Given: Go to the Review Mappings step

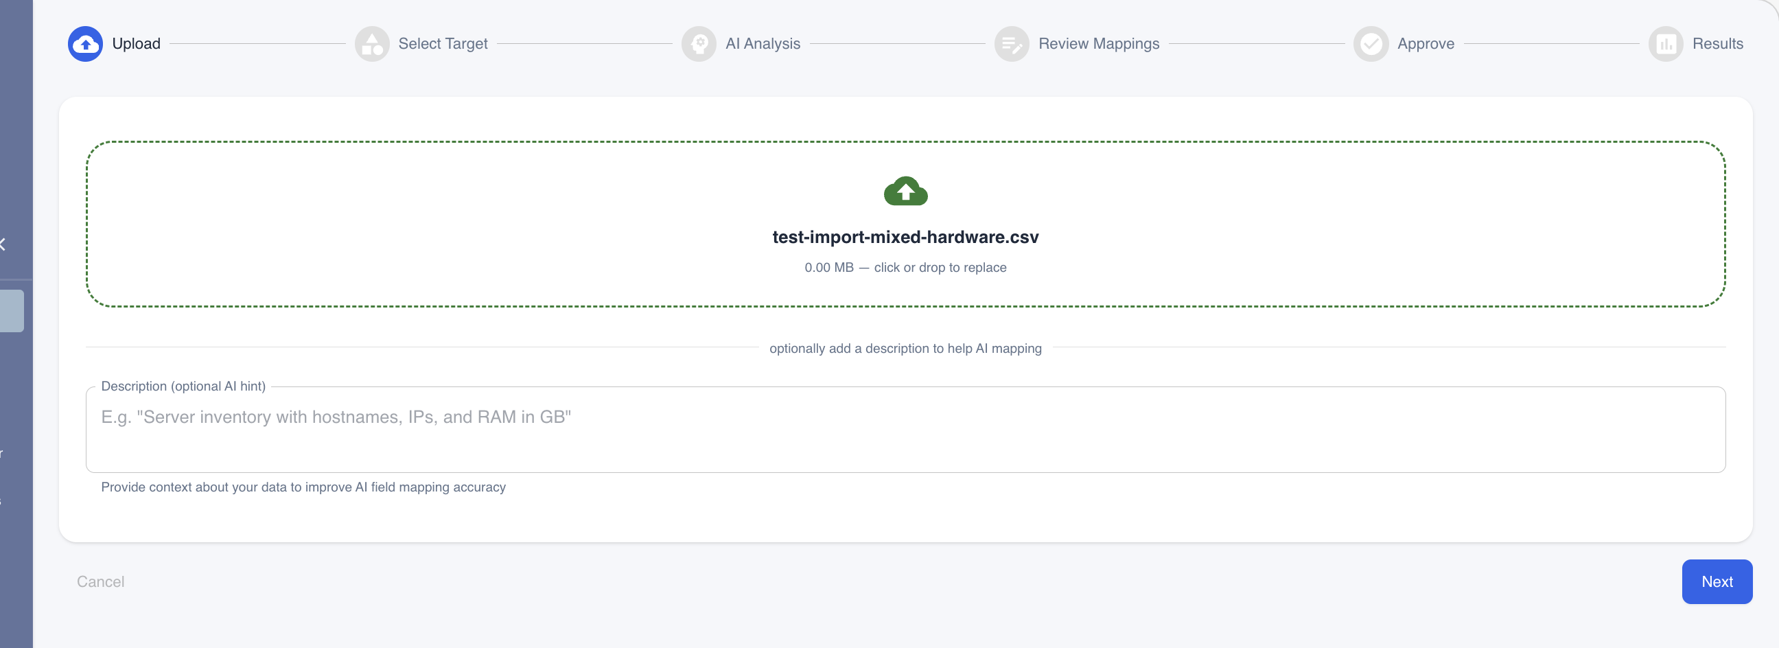Looking at the screenshot, I should (1100, 43).
